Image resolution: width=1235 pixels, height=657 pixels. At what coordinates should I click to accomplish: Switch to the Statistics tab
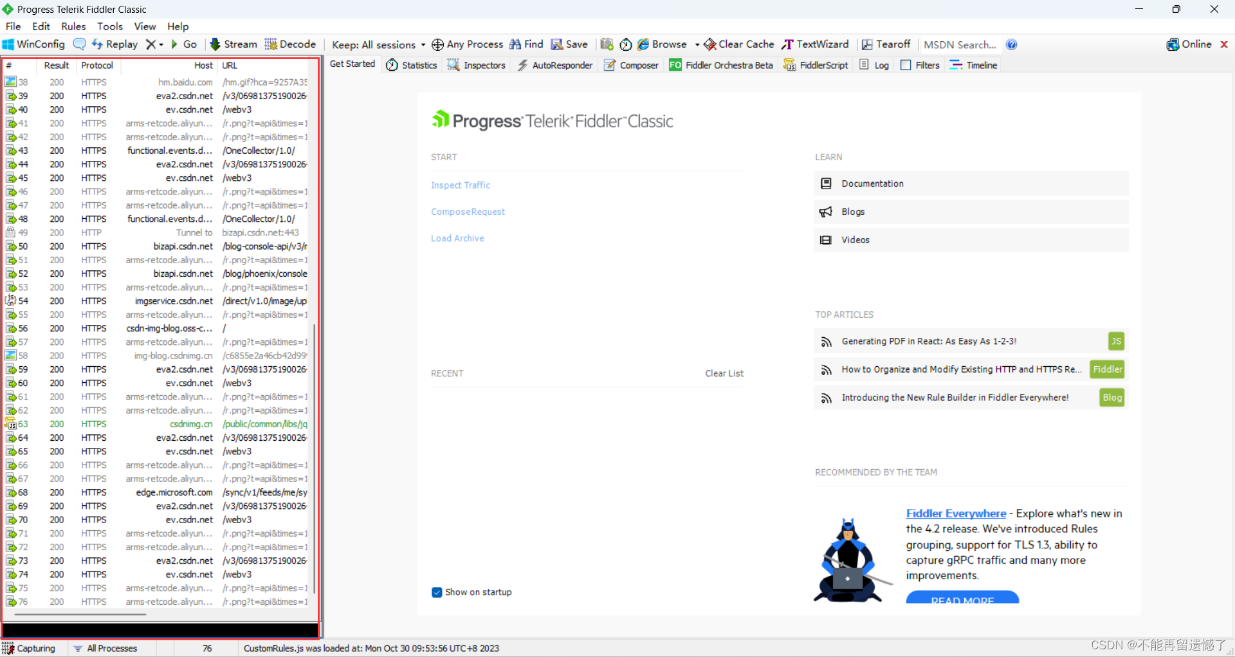(x=412, y=65)
